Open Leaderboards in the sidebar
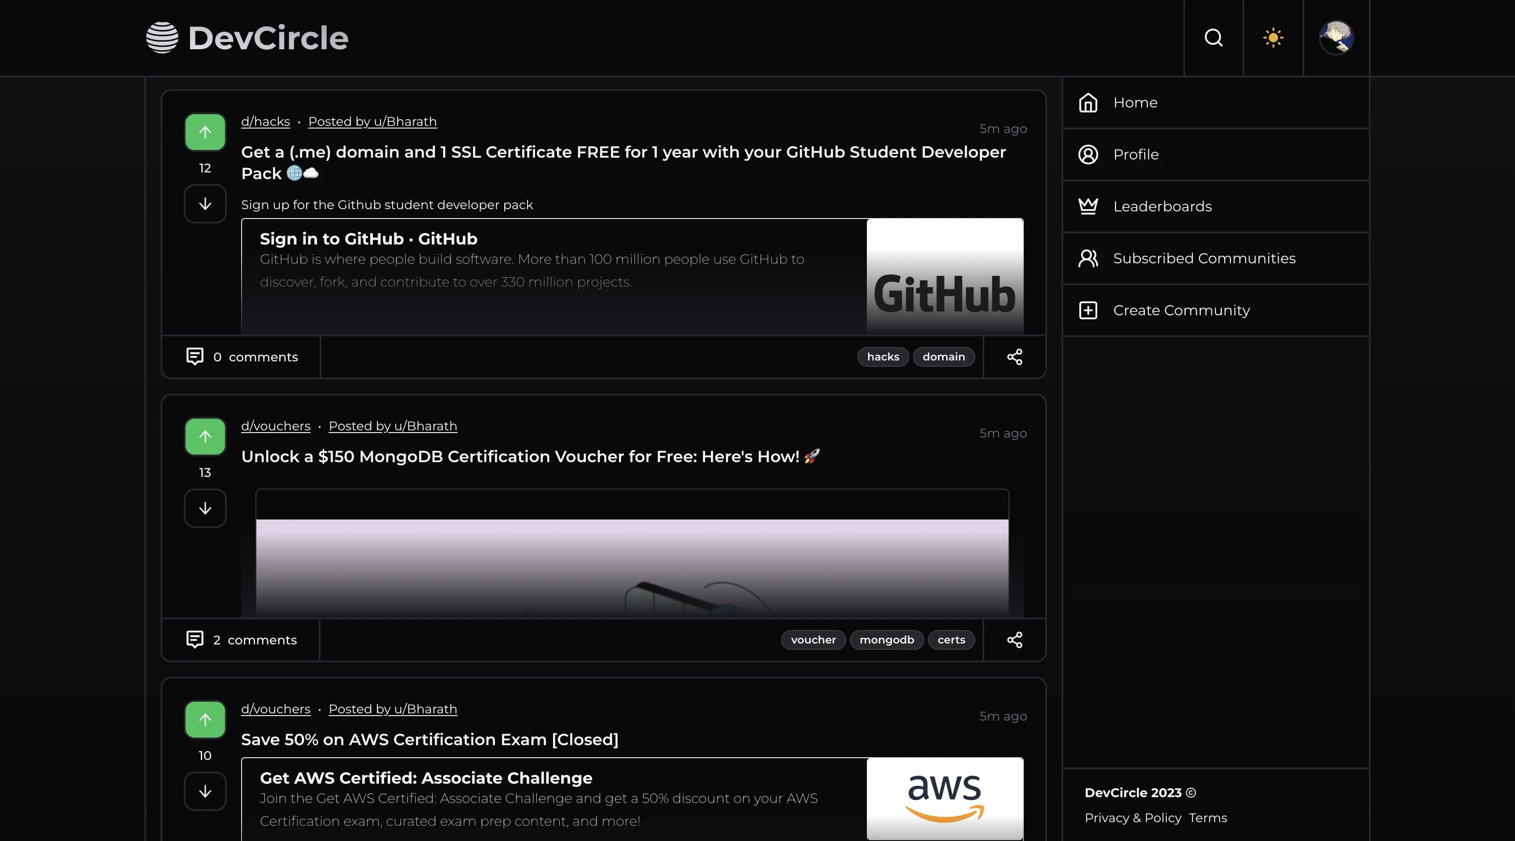 coord(1216,206)
